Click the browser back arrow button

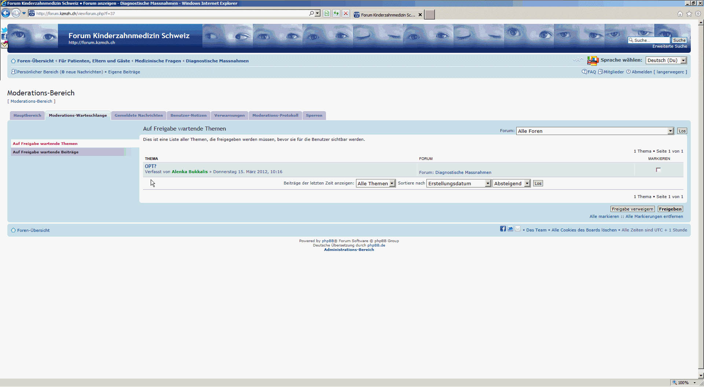tap(5, 14)
